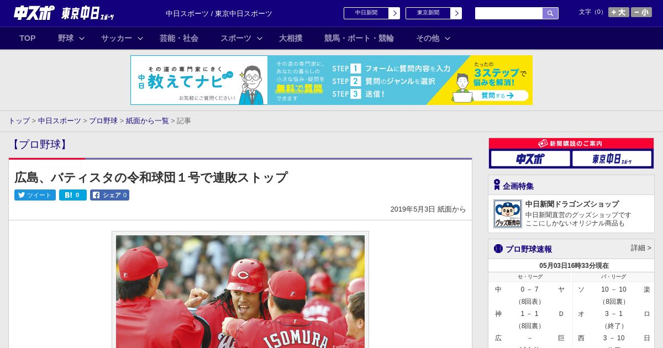Open the 東京新聞 link button

pos(428,13)
